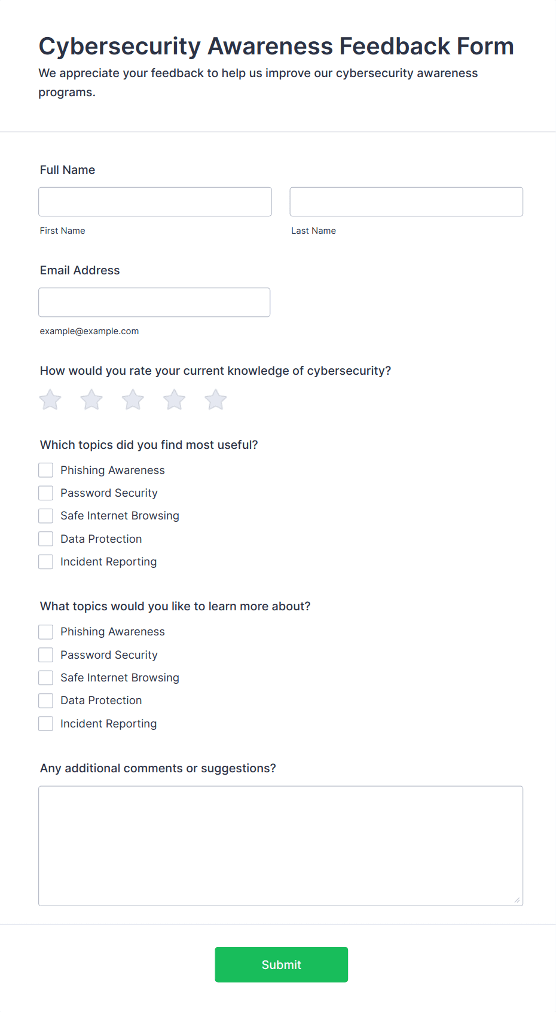Enable Safe Internet Browsing as most useful
Viewport: 556px width, 1012px height.
[46, 516]
